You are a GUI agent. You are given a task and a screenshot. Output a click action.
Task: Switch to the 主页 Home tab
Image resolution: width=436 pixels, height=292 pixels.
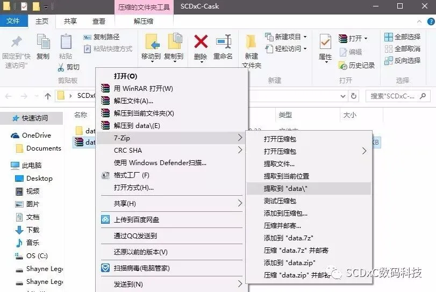(x=42, y=21)
